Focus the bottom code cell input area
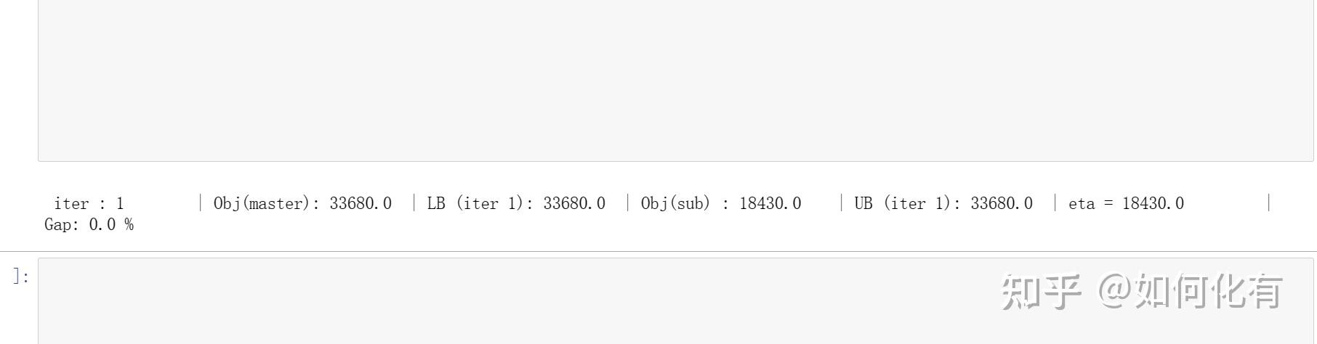1317x344 pixels. [x=509, y=301]
